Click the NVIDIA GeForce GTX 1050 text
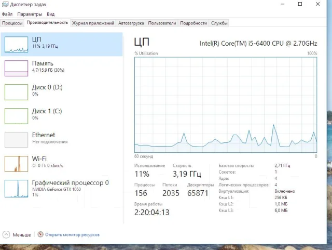This screenshot has width=332, height=250. pyautogui.click(x=57, y=189)
